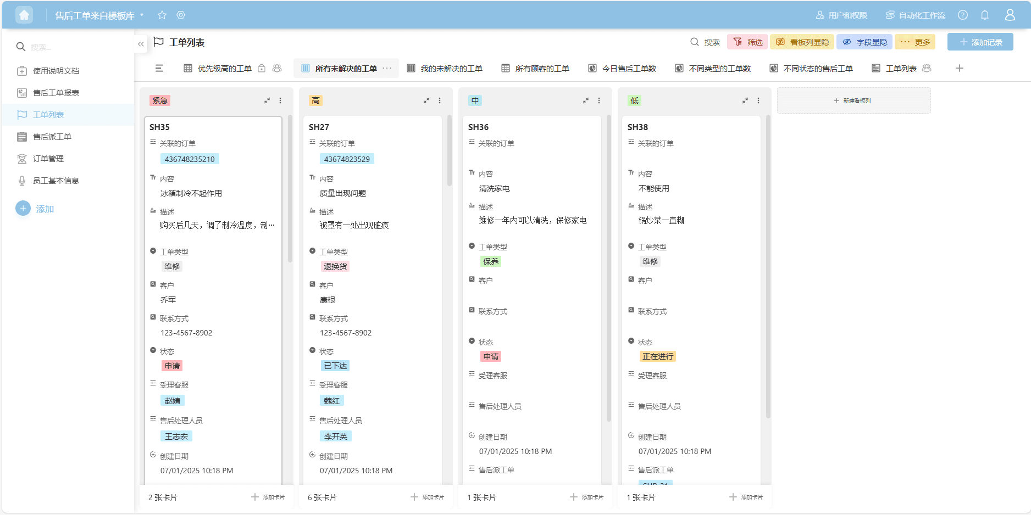Click the 添加记录 button
Viewport: 1031px width, 515px height.
(x=980, y=42)
